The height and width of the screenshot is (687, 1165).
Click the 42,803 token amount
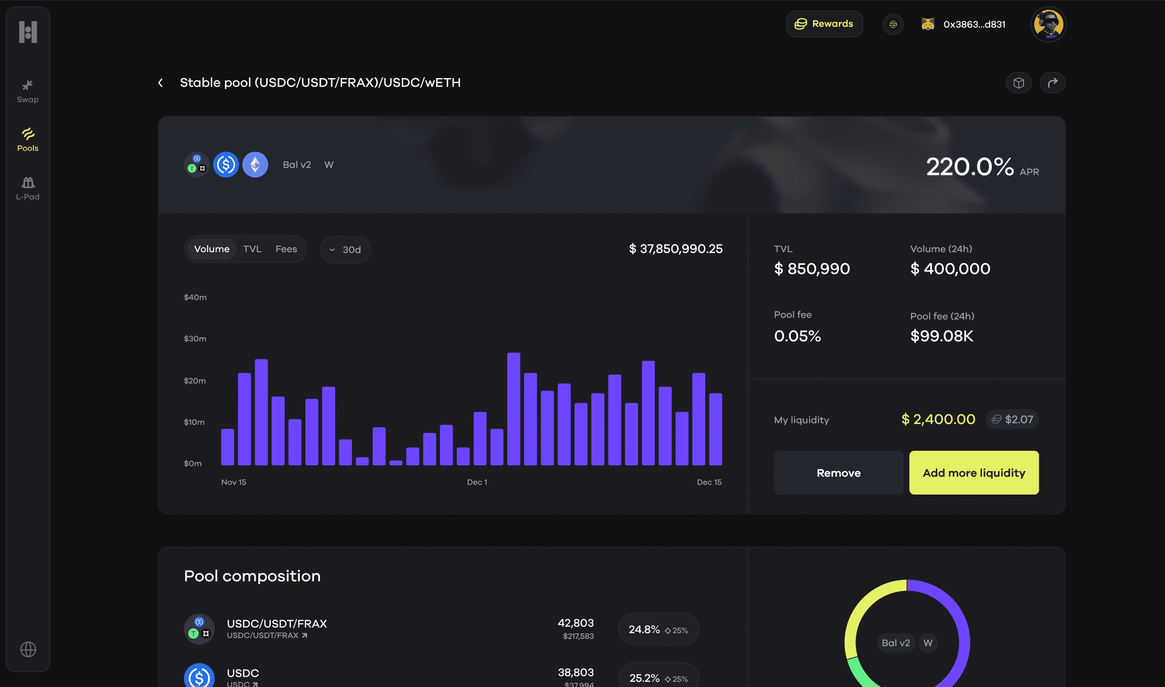coord(576,623)
